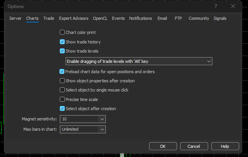Toggle Show trade levels checkbox
The height and width of the screenshot is (157, 248).
click(x=62, y=51)
